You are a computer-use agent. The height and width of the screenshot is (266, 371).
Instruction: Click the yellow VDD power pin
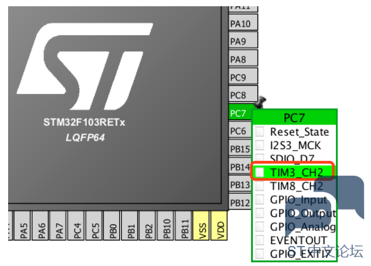coord(219,225)
